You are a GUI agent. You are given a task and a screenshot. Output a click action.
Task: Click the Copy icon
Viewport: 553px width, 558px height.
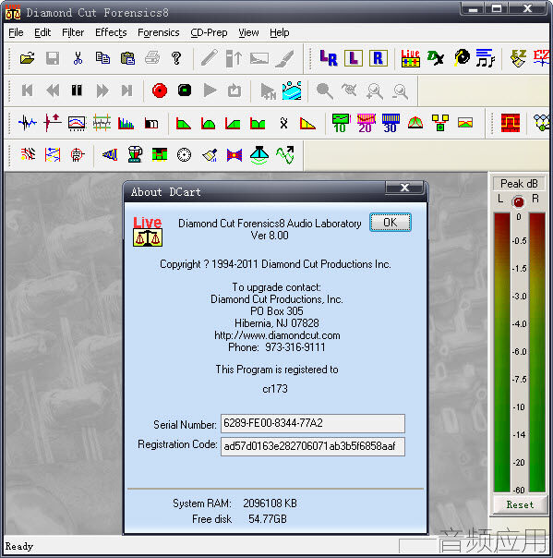[102, 58]
